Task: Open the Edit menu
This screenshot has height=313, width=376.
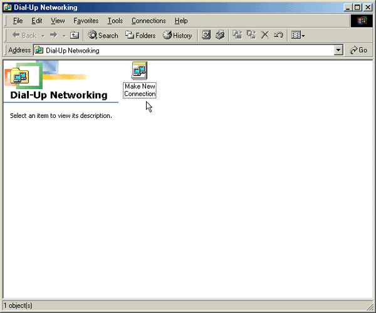Action: tap(37, 21)
